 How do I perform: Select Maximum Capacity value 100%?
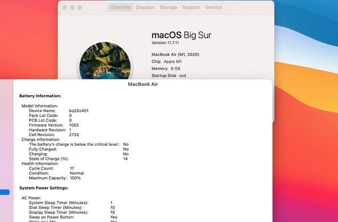[x=75, y=178]
